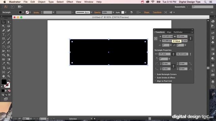Select the Rectangle tool in toolbox
216x121 pixels.
(3, 39)
